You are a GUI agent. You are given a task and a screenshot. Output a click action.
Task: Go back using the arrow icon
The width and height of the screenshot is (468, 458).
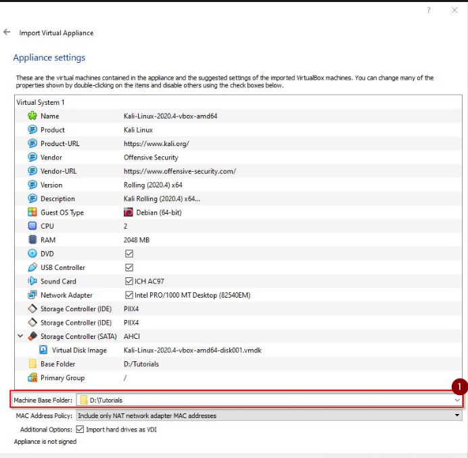point(7,32)
